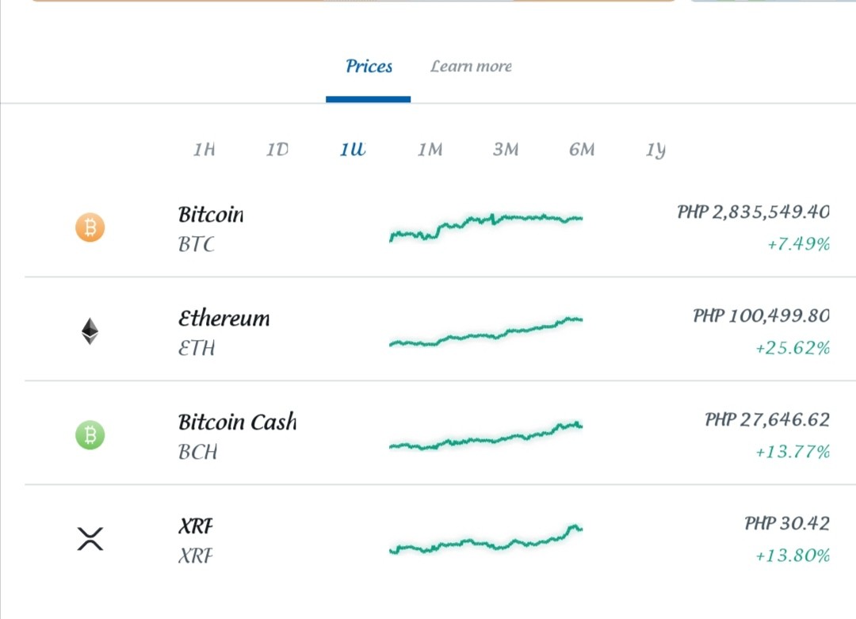The image size is (856, 619).
Task: Switch to the 1M time range
Action: 430,149
